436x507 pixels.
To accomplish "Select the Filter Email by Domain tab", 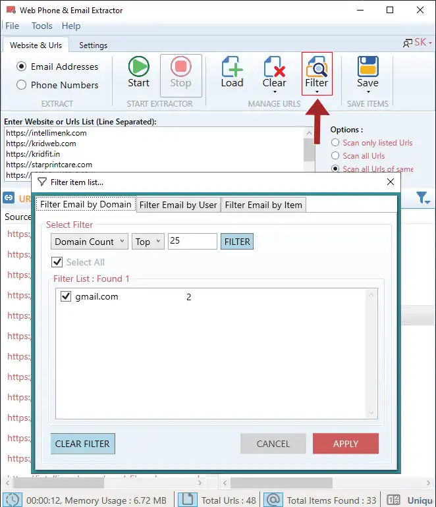I will coord(86,204).
